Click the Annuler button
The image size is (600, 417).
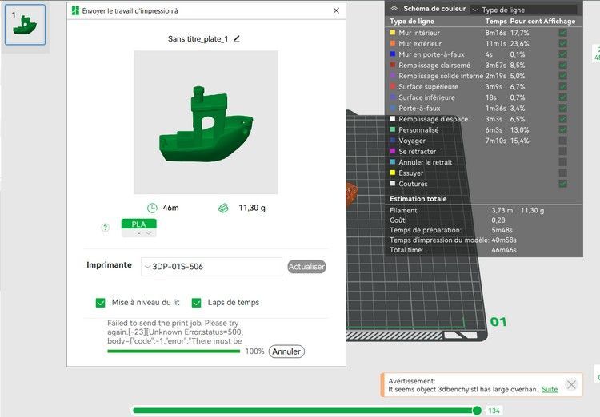click(x=286, y=351)
